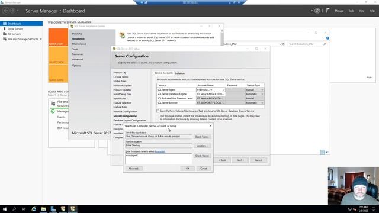Click Check Names button
Screen dimensions: 379x213
pyautogui.click(x=202, y=156)
